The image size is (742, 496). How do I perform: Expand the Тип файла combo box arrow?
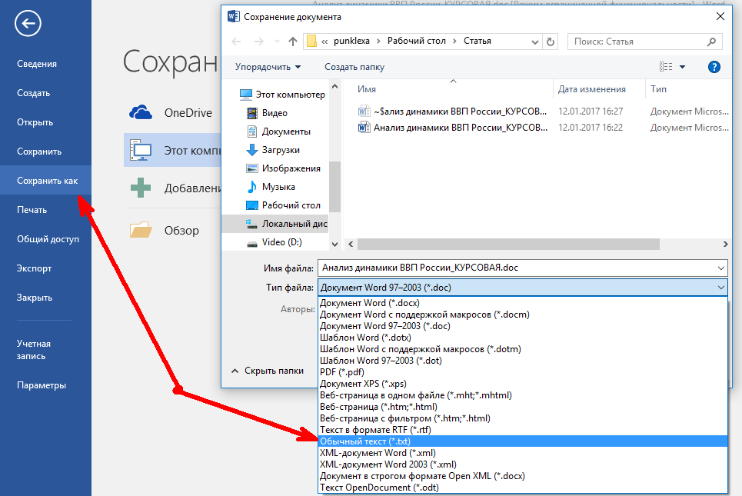tap(720, 287)
